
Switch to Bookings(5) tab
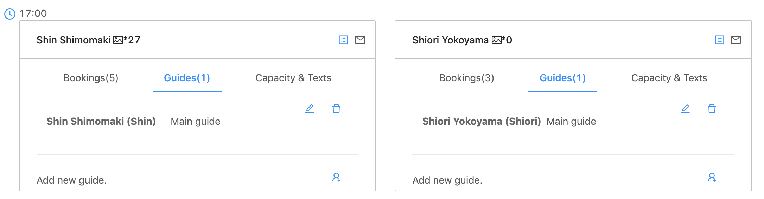[91, 78]
